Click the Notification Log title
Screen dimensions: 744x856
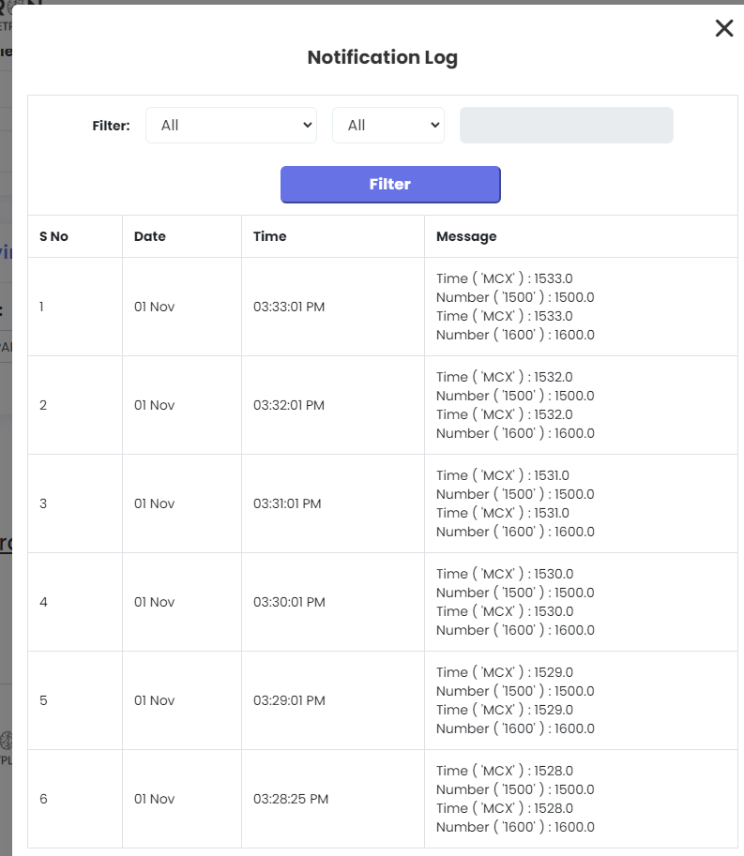[382, 57]
